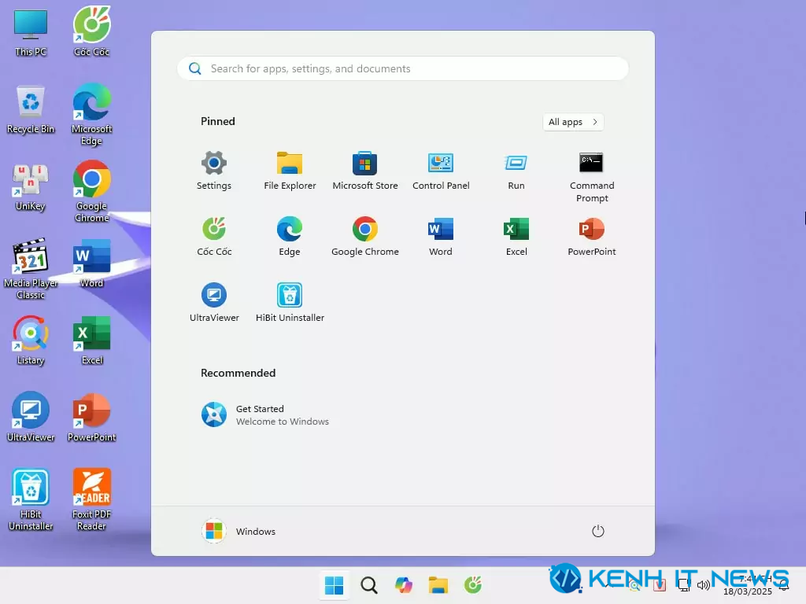Select Foxit PDF Reader desktop icon
Screen dimensions: 806x604
click(x=91, y=499)
